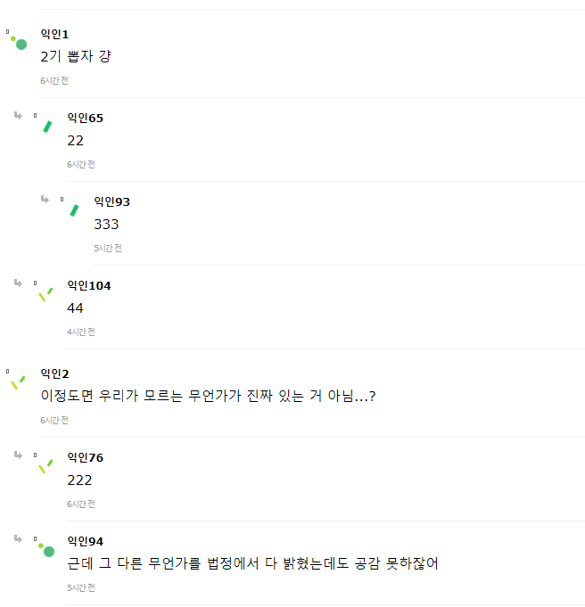Click the avatar icon of 익인93
Viewport: 585px width, 607px height.
74,210
